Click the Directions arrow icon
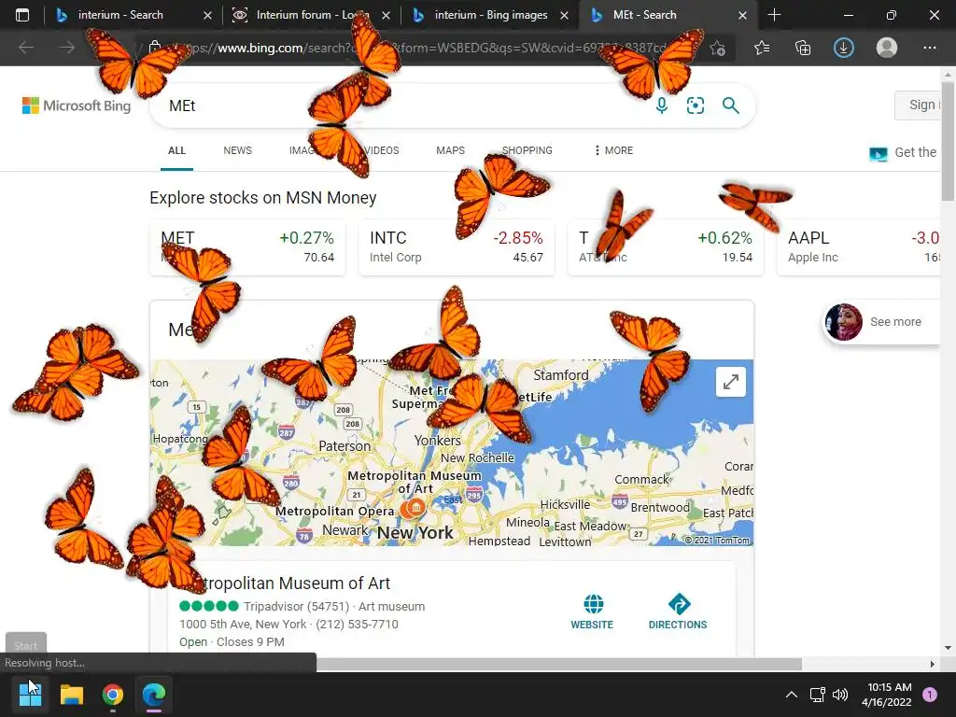The height and width of the screenshot is (717, 956). point(679,604)
